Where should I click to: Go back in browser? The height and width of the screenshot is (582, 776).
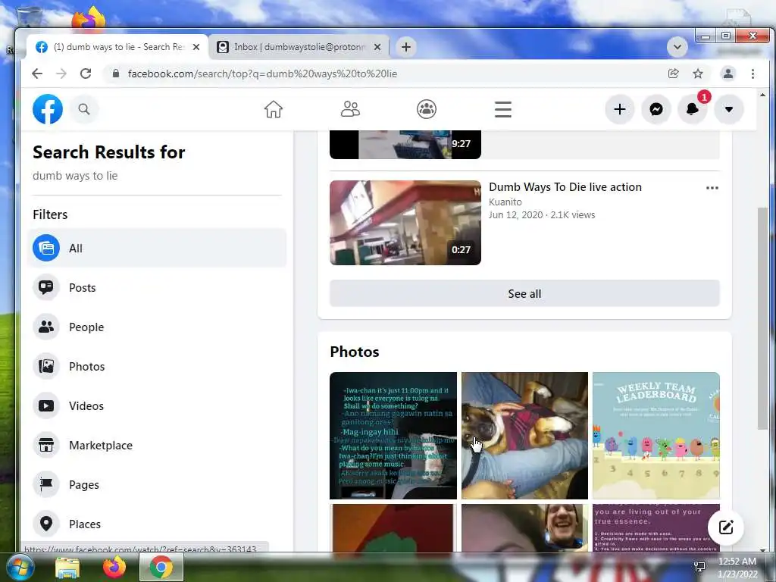pyautogui.click(x=37, y=74)
